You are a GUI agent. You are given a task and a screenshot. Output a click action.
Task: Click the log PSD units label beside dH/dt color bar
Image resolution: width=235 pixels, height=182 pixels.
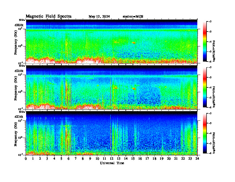click(214, 51)
